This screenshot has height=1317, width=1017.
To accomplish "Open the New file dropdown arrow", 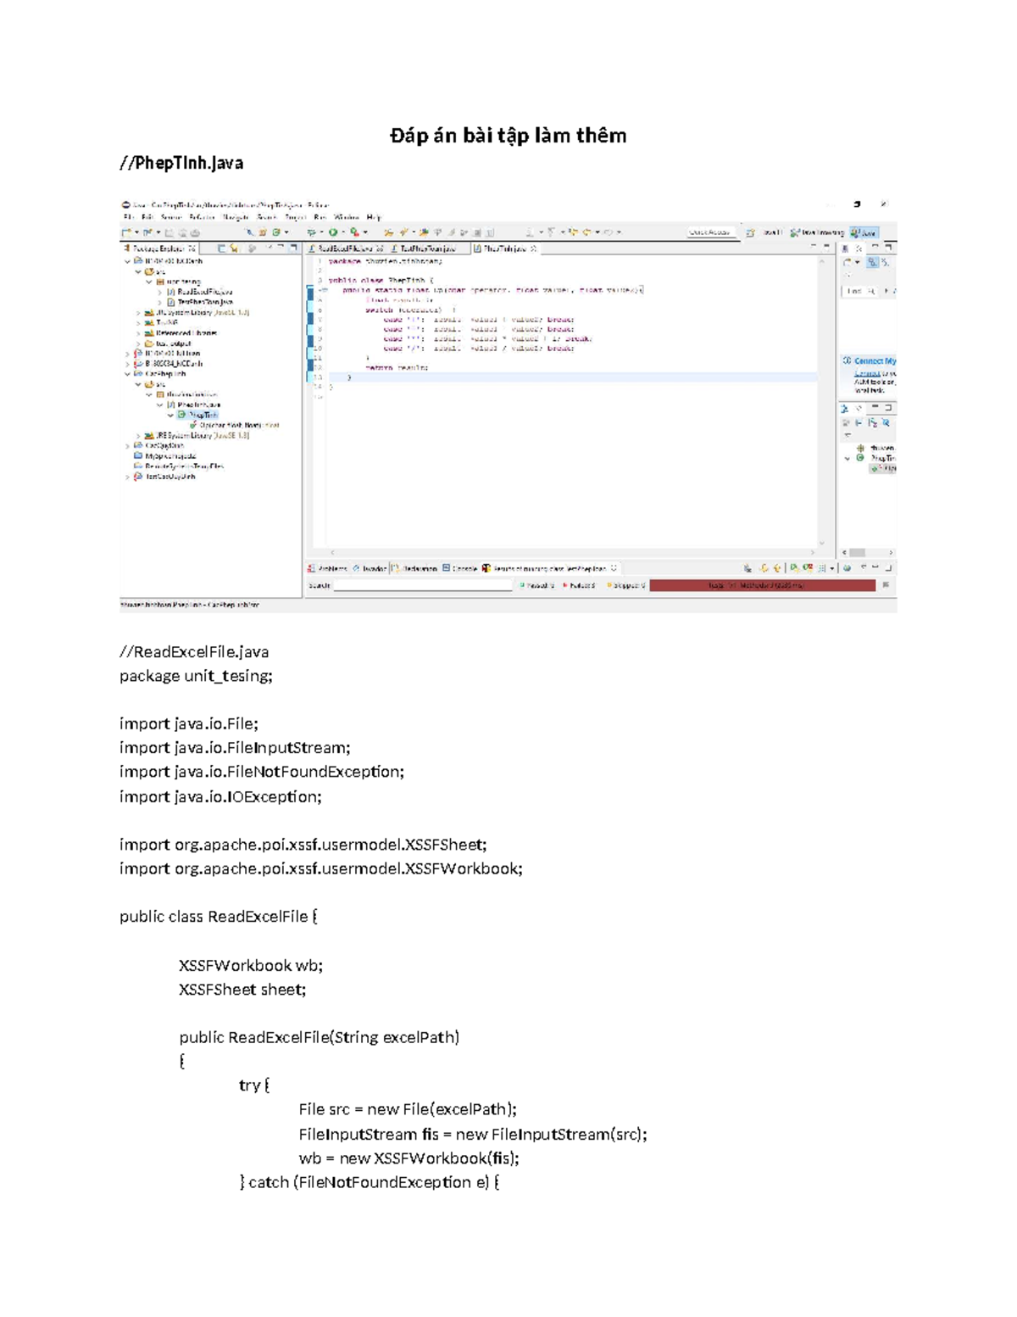I will [x=136, y=232].
